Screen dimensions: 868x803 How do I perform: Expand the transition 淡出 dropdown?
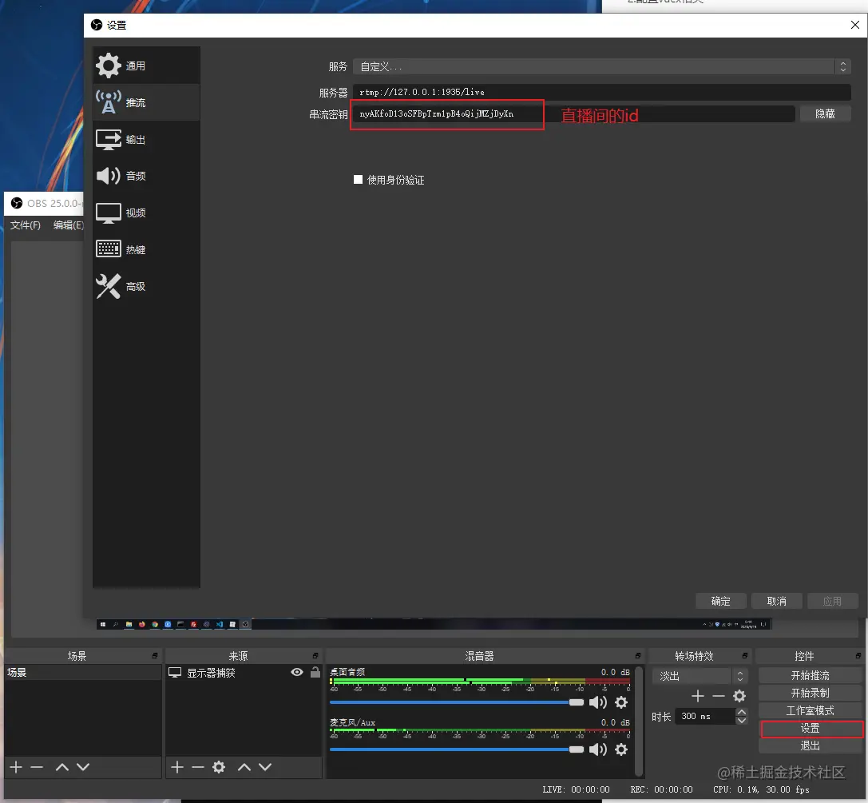pos(700,676)
